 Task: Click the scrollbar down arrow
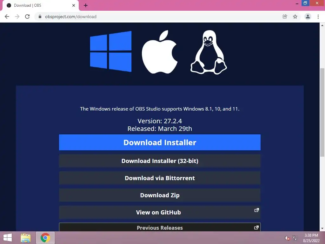[x=322, y=228]
